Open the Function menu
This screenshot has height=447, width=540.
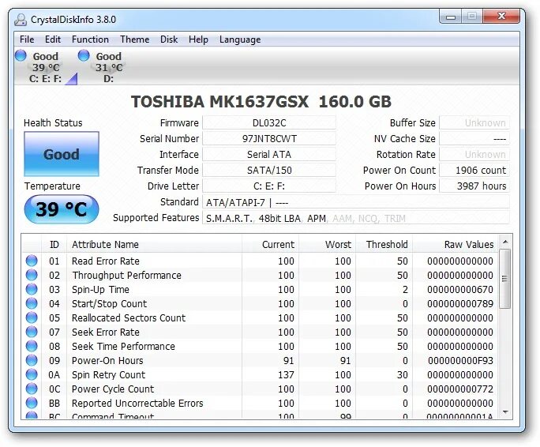(x=90, y=39)
